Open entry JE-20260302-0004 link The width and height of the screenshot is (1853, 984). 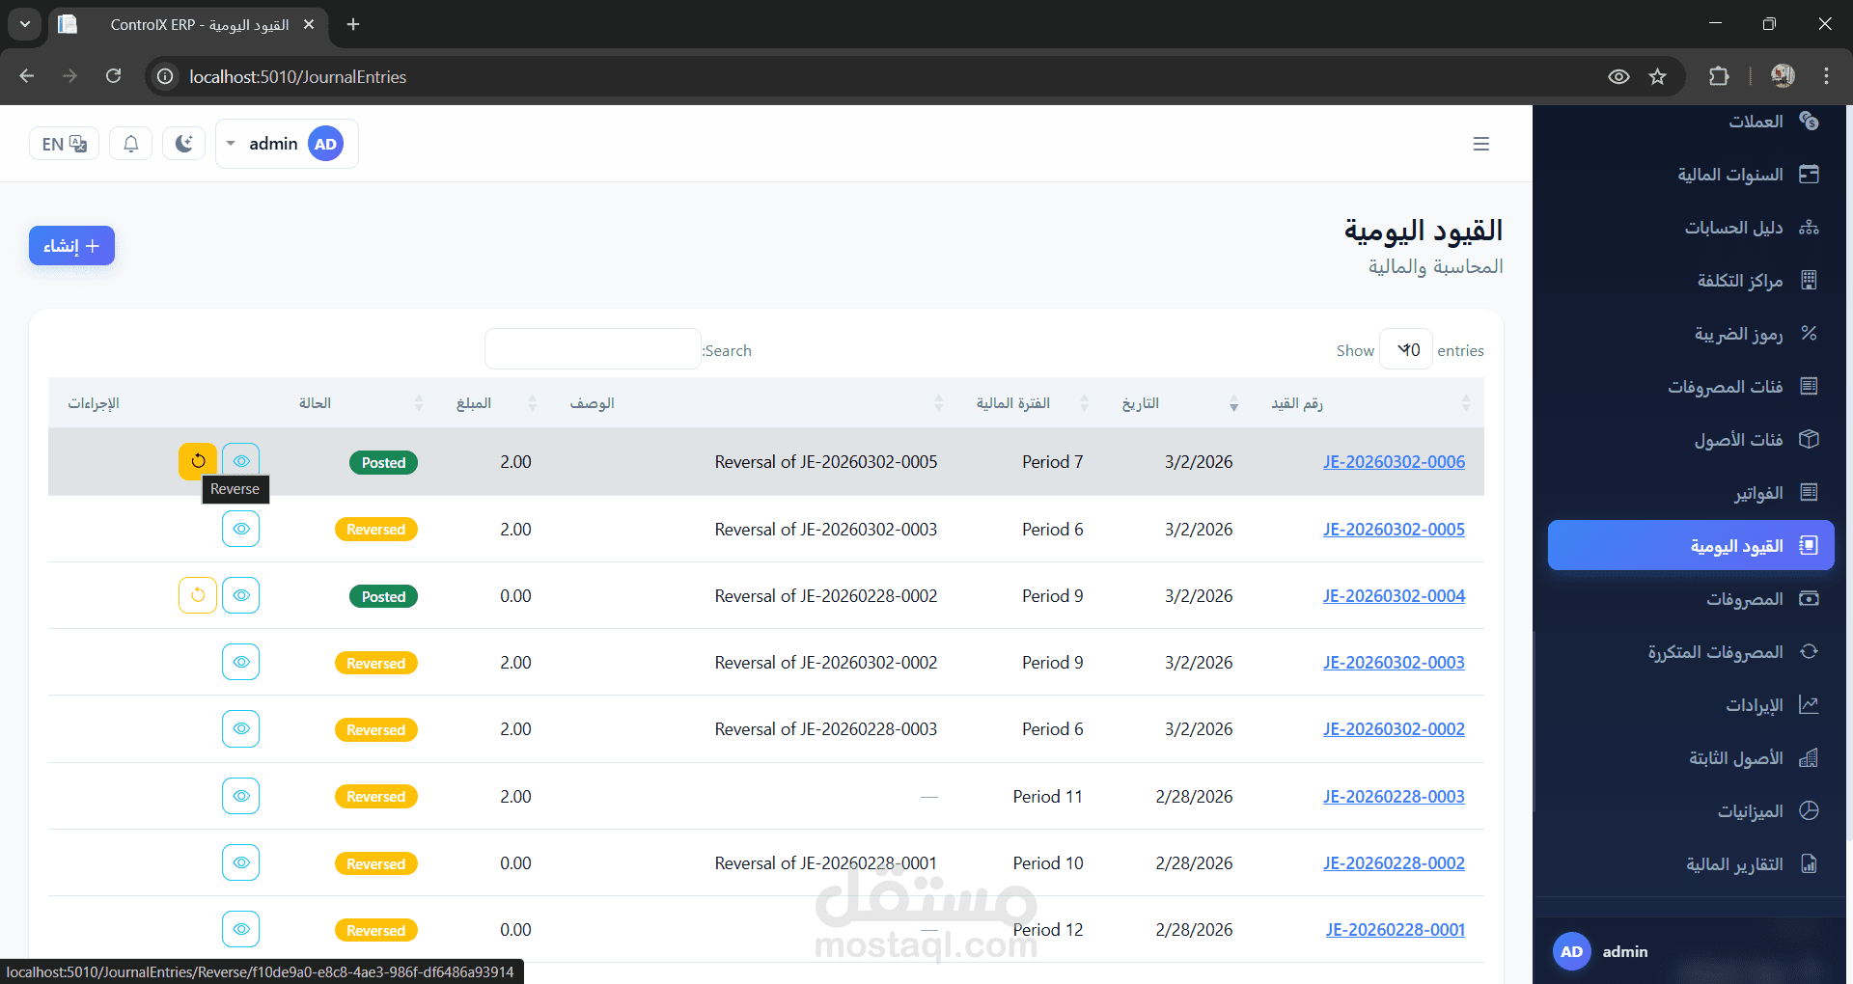1394,596
